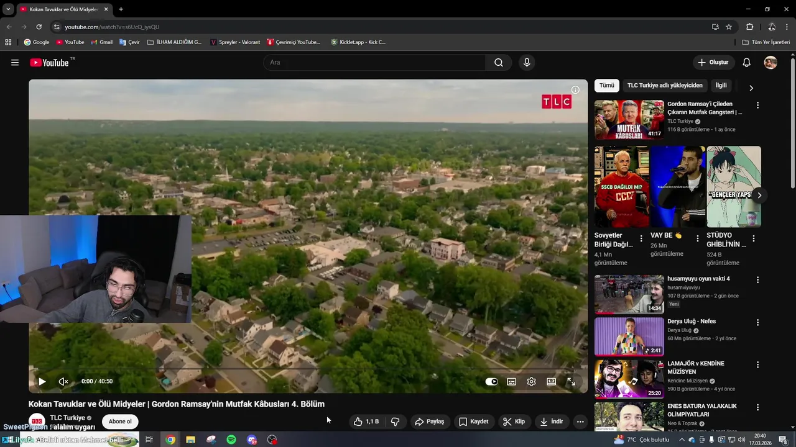
Task: Open the account avatar menu
Action: (x=771, y=63)
